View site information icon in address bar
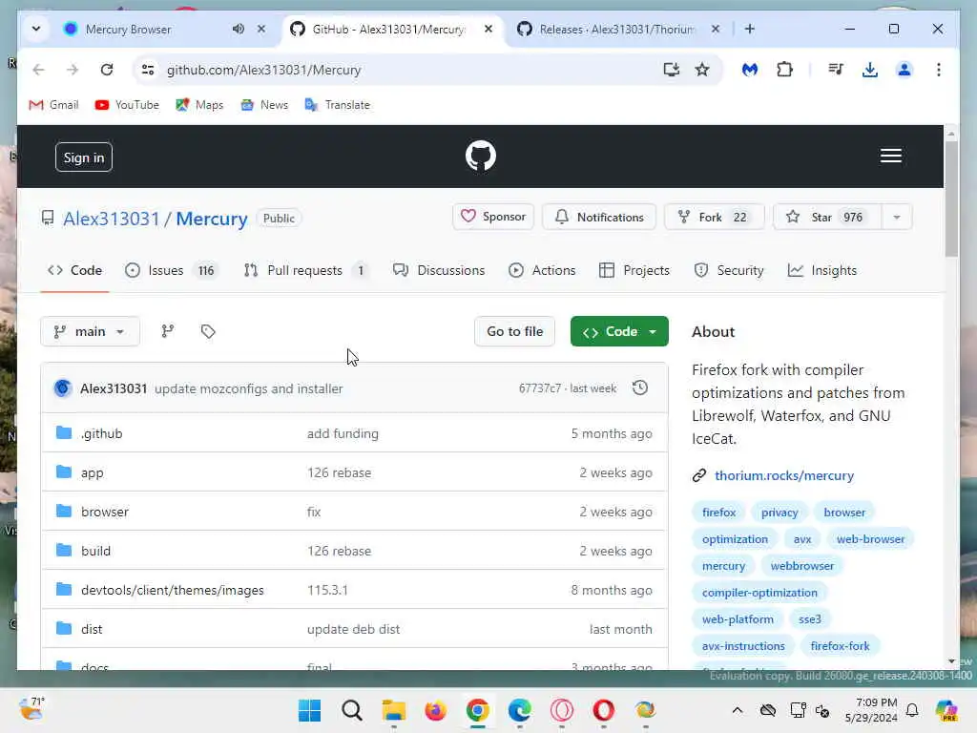The image size is (977, 733). [148, 70]
